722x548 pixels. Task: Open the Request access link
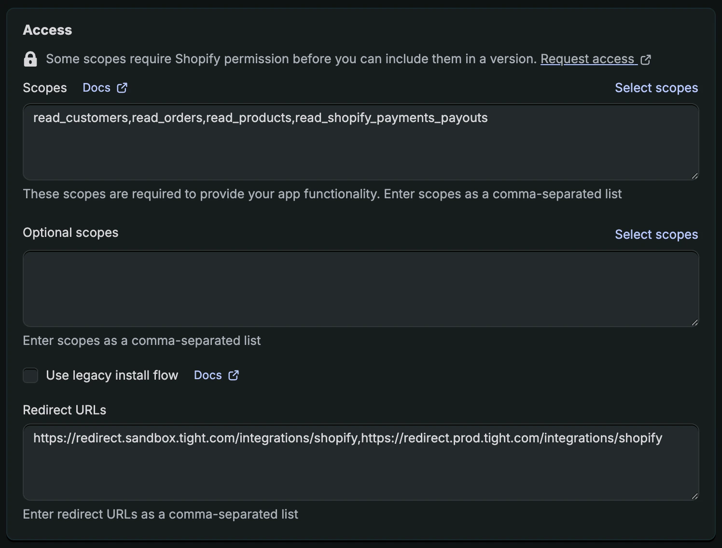pos(588,58)
